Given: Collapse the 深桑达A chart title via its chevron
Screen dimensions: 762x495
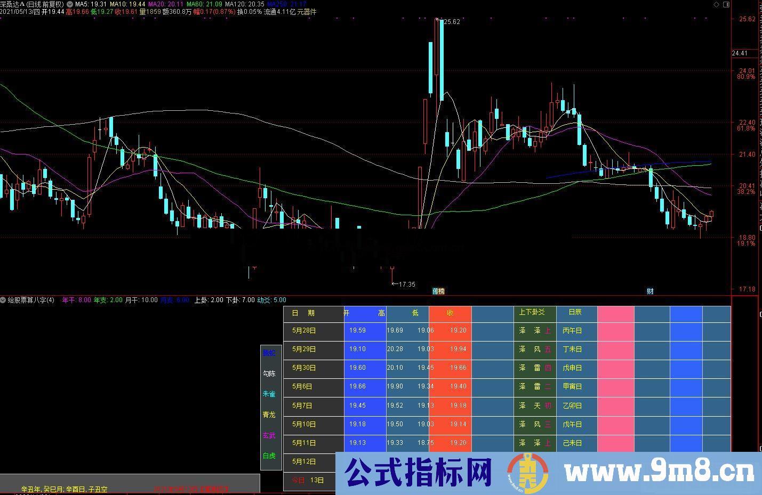Looking at the screenshot, I should (69, 4).
